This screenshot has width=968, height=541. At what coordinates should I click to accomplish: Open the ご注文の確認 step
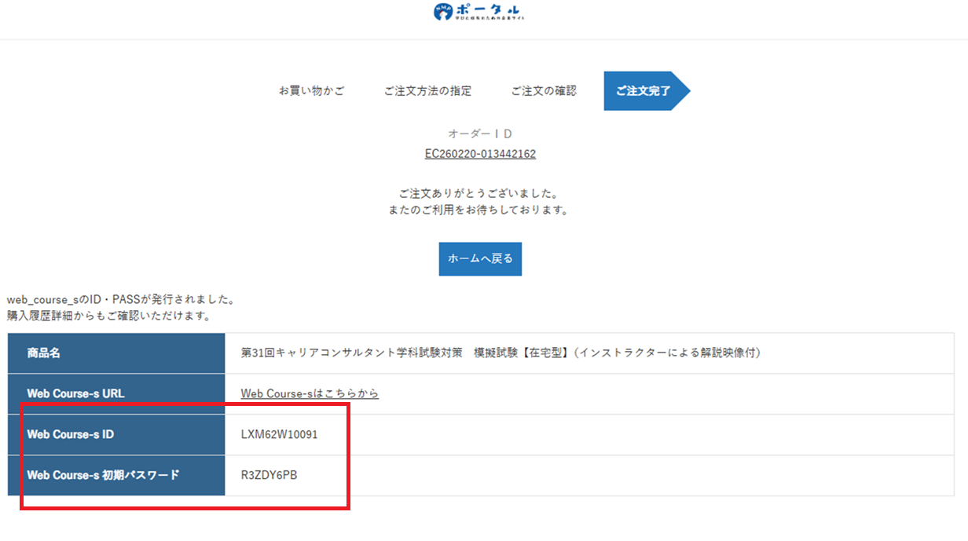[x=543, y=91]
